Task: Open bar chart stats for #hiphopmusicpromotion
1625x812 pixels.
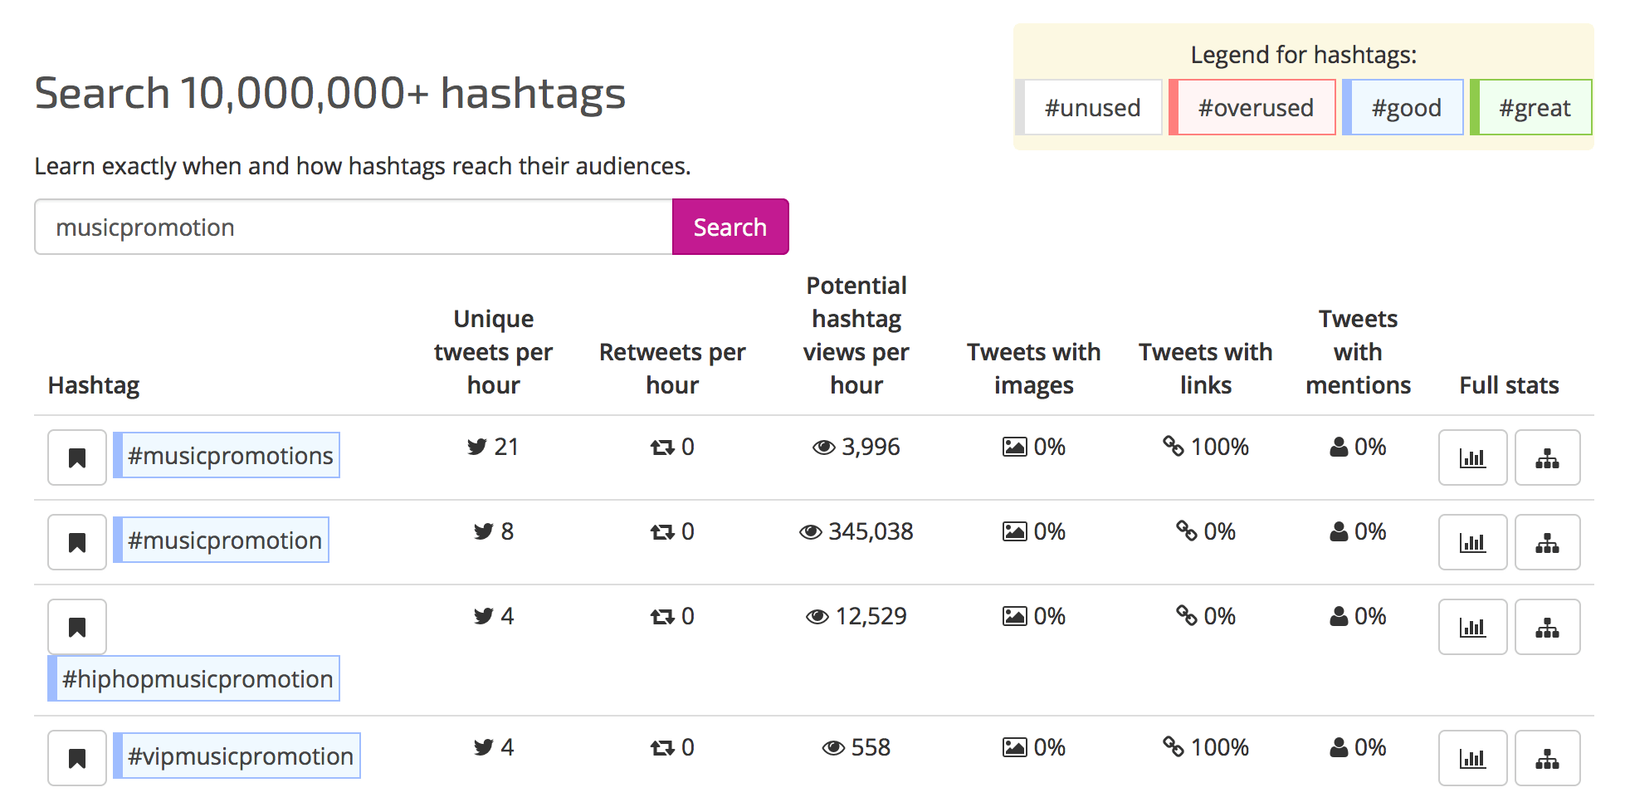Action: tap(1472, 627)
